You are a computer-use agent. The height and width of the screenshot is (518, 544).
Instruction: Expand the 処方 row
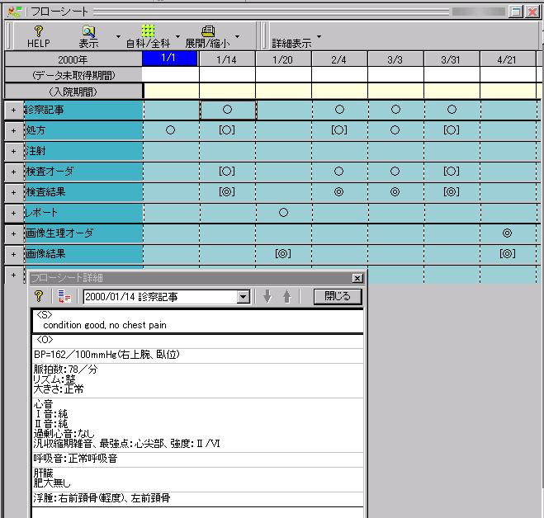point(13,130)
